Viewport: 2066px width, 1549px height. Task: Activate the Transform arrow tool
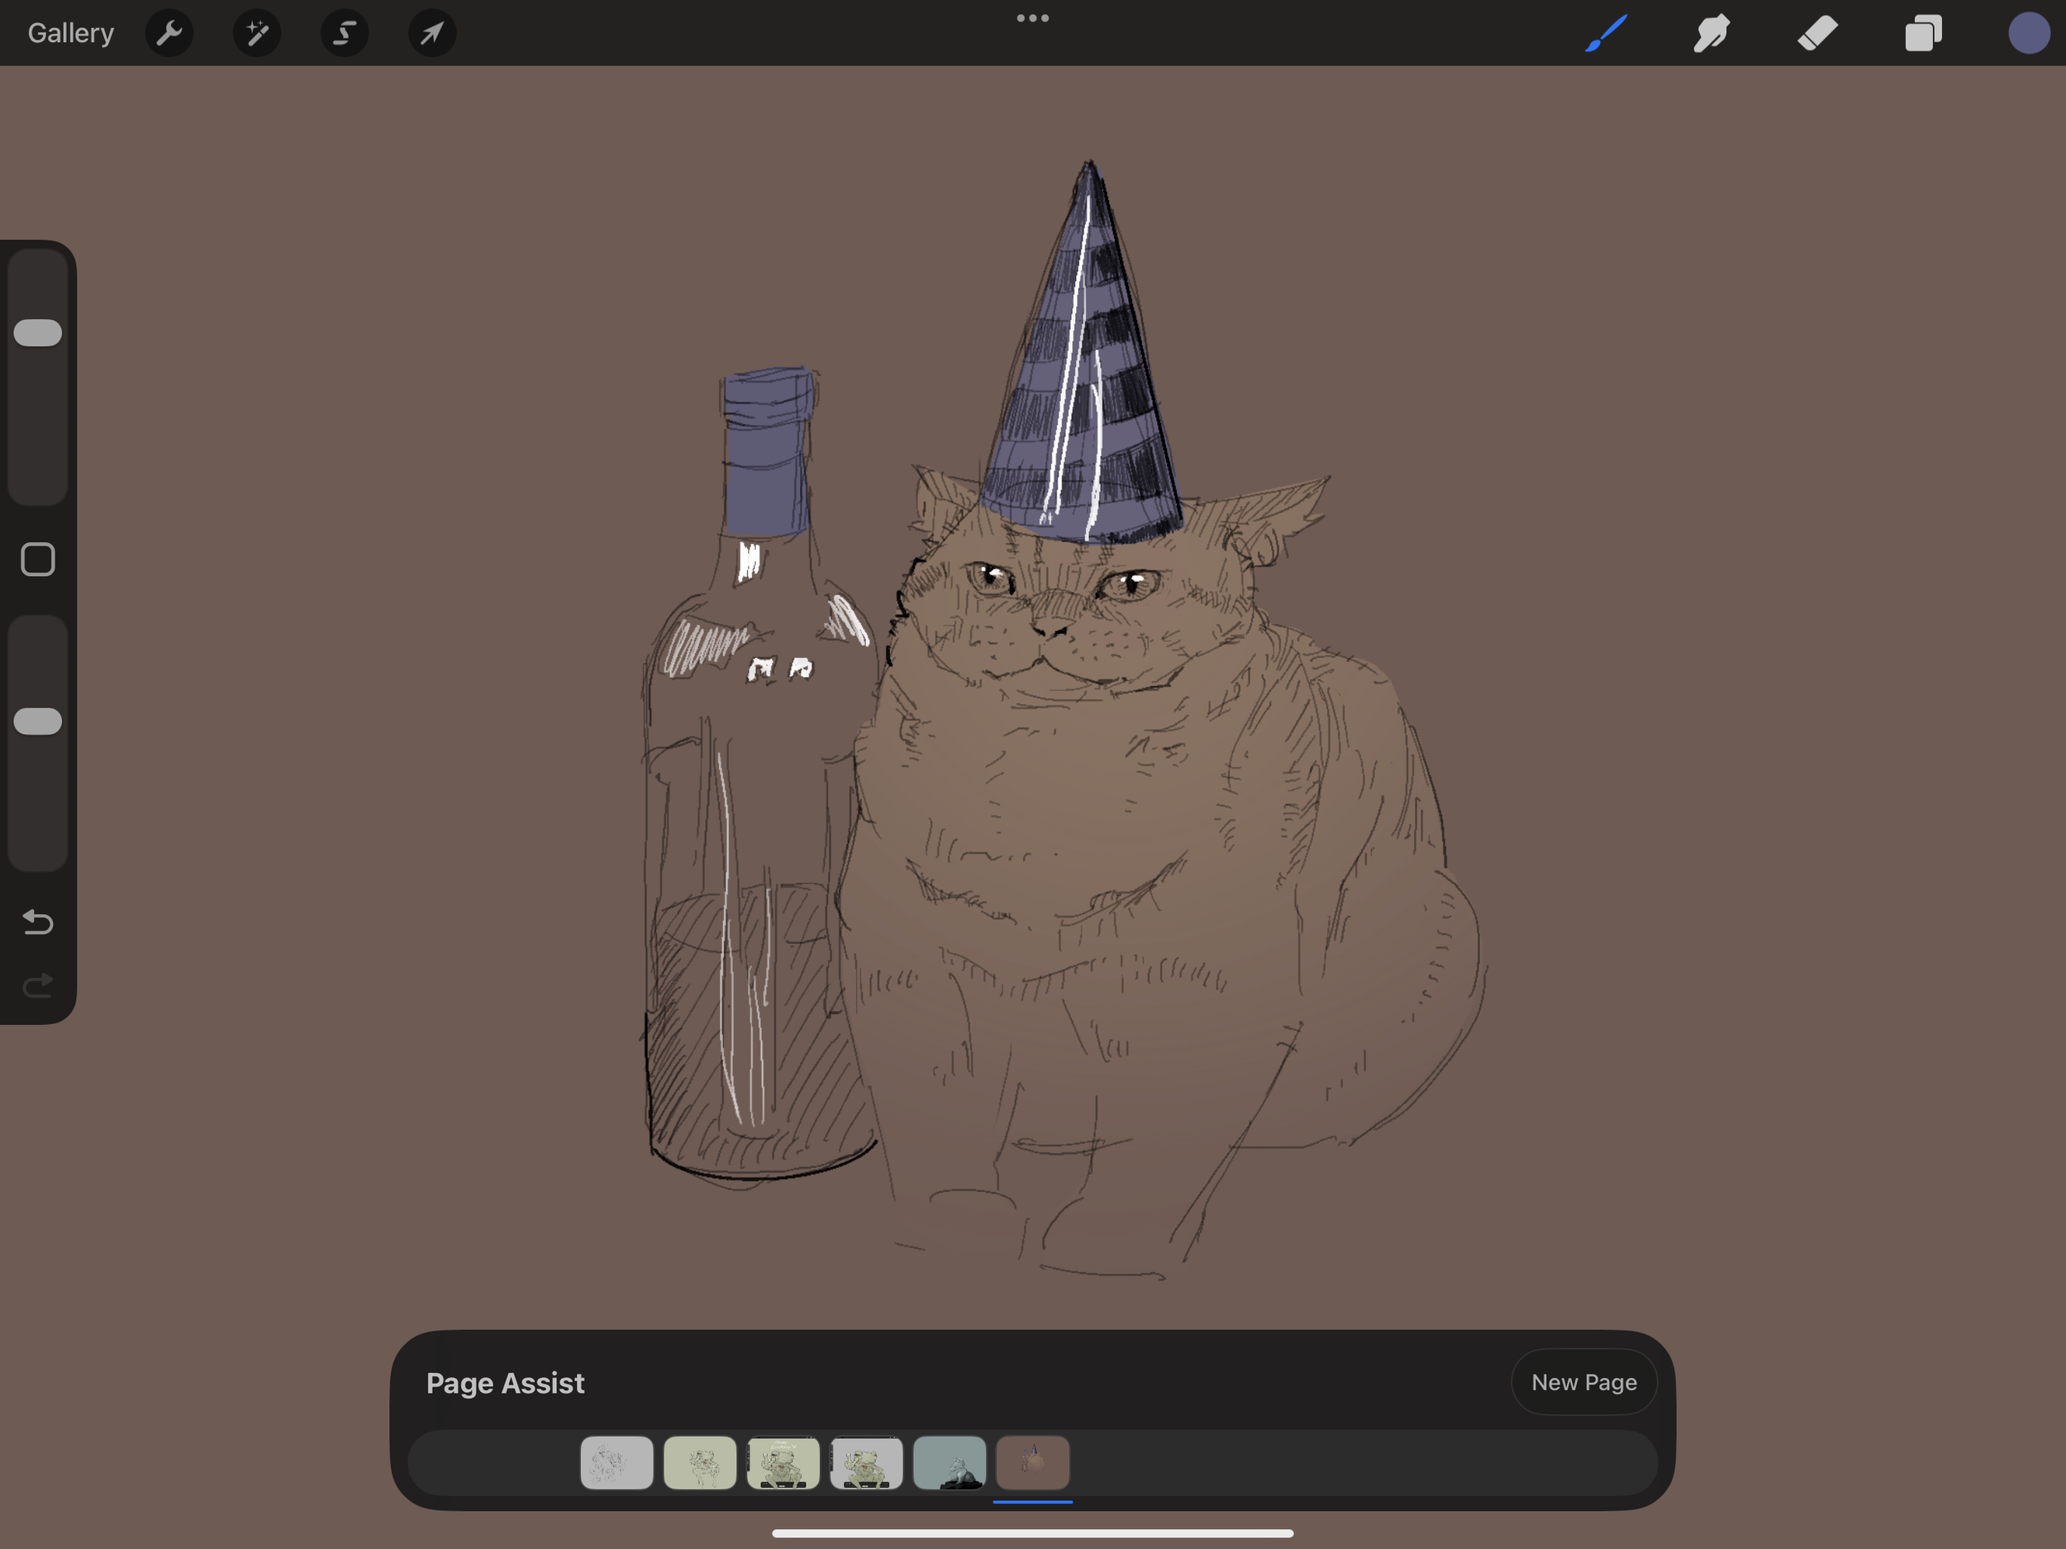pos(431,34)
